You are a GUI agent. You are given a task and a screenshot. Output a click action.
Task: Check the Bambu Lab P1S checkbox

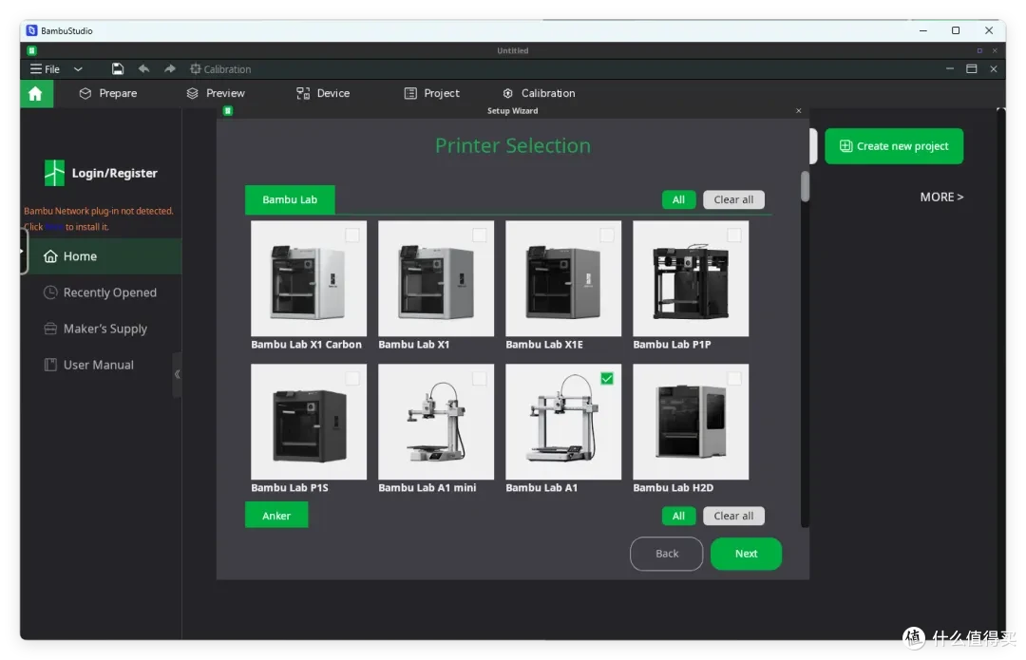click(352, 379)
